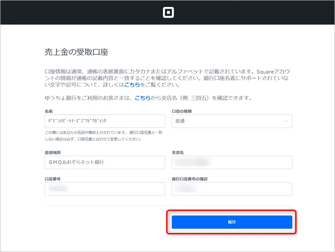
Task: Click the 金融機関 label text
Action: pyautogui.click(x=53, y=152)
